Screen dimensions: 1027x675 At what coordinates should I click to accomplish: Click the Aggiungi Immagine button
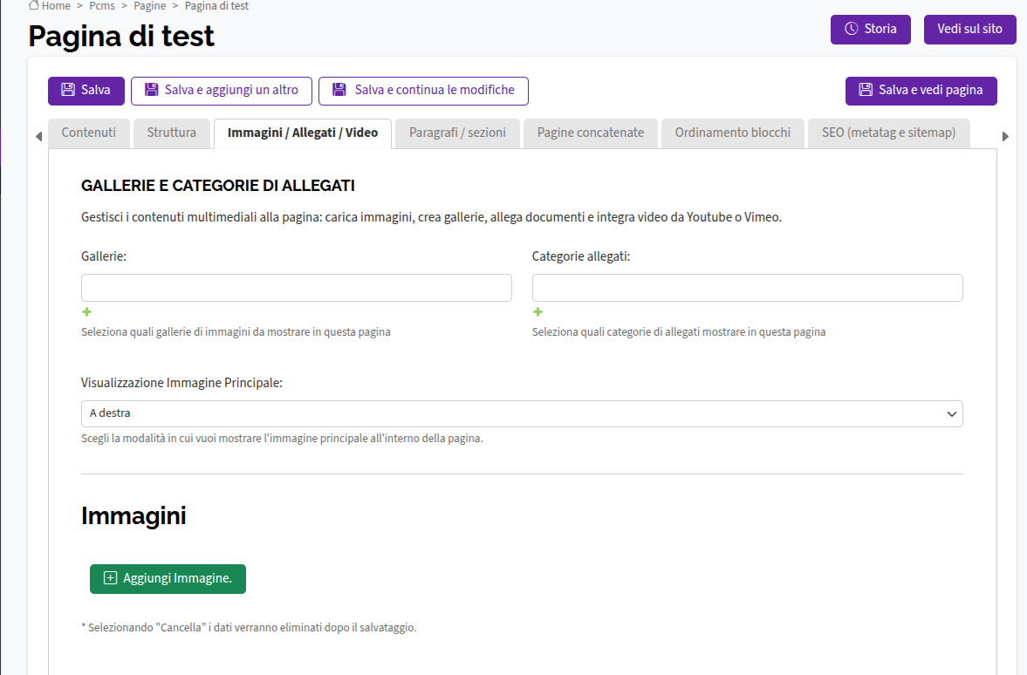click(168, 579)
